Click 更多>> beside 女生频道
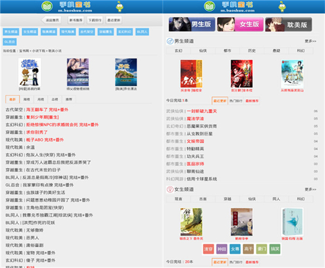 pos(310,189)
